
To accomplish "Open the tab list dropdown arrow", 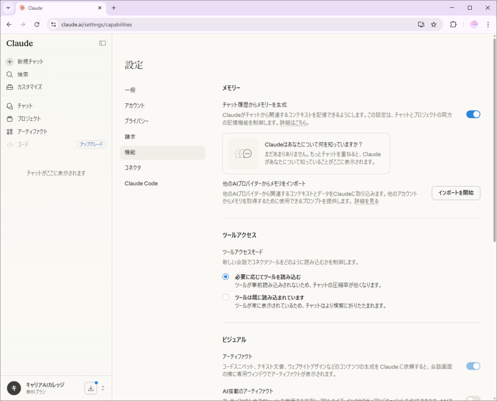I will tap(8, 8).
